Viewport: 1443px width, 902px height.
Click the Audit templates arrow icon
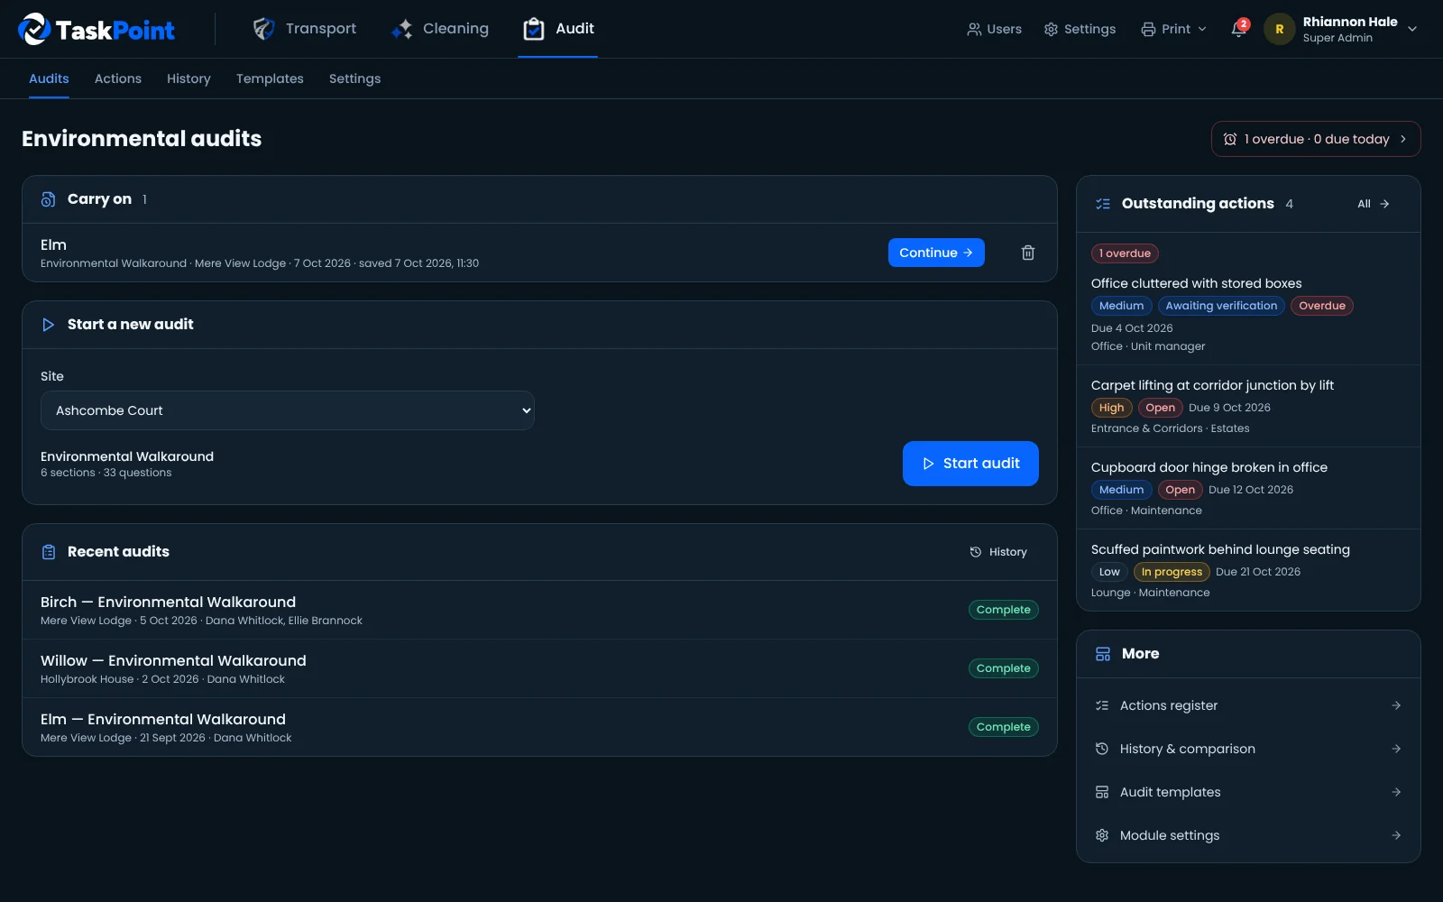click(1396, 792)
